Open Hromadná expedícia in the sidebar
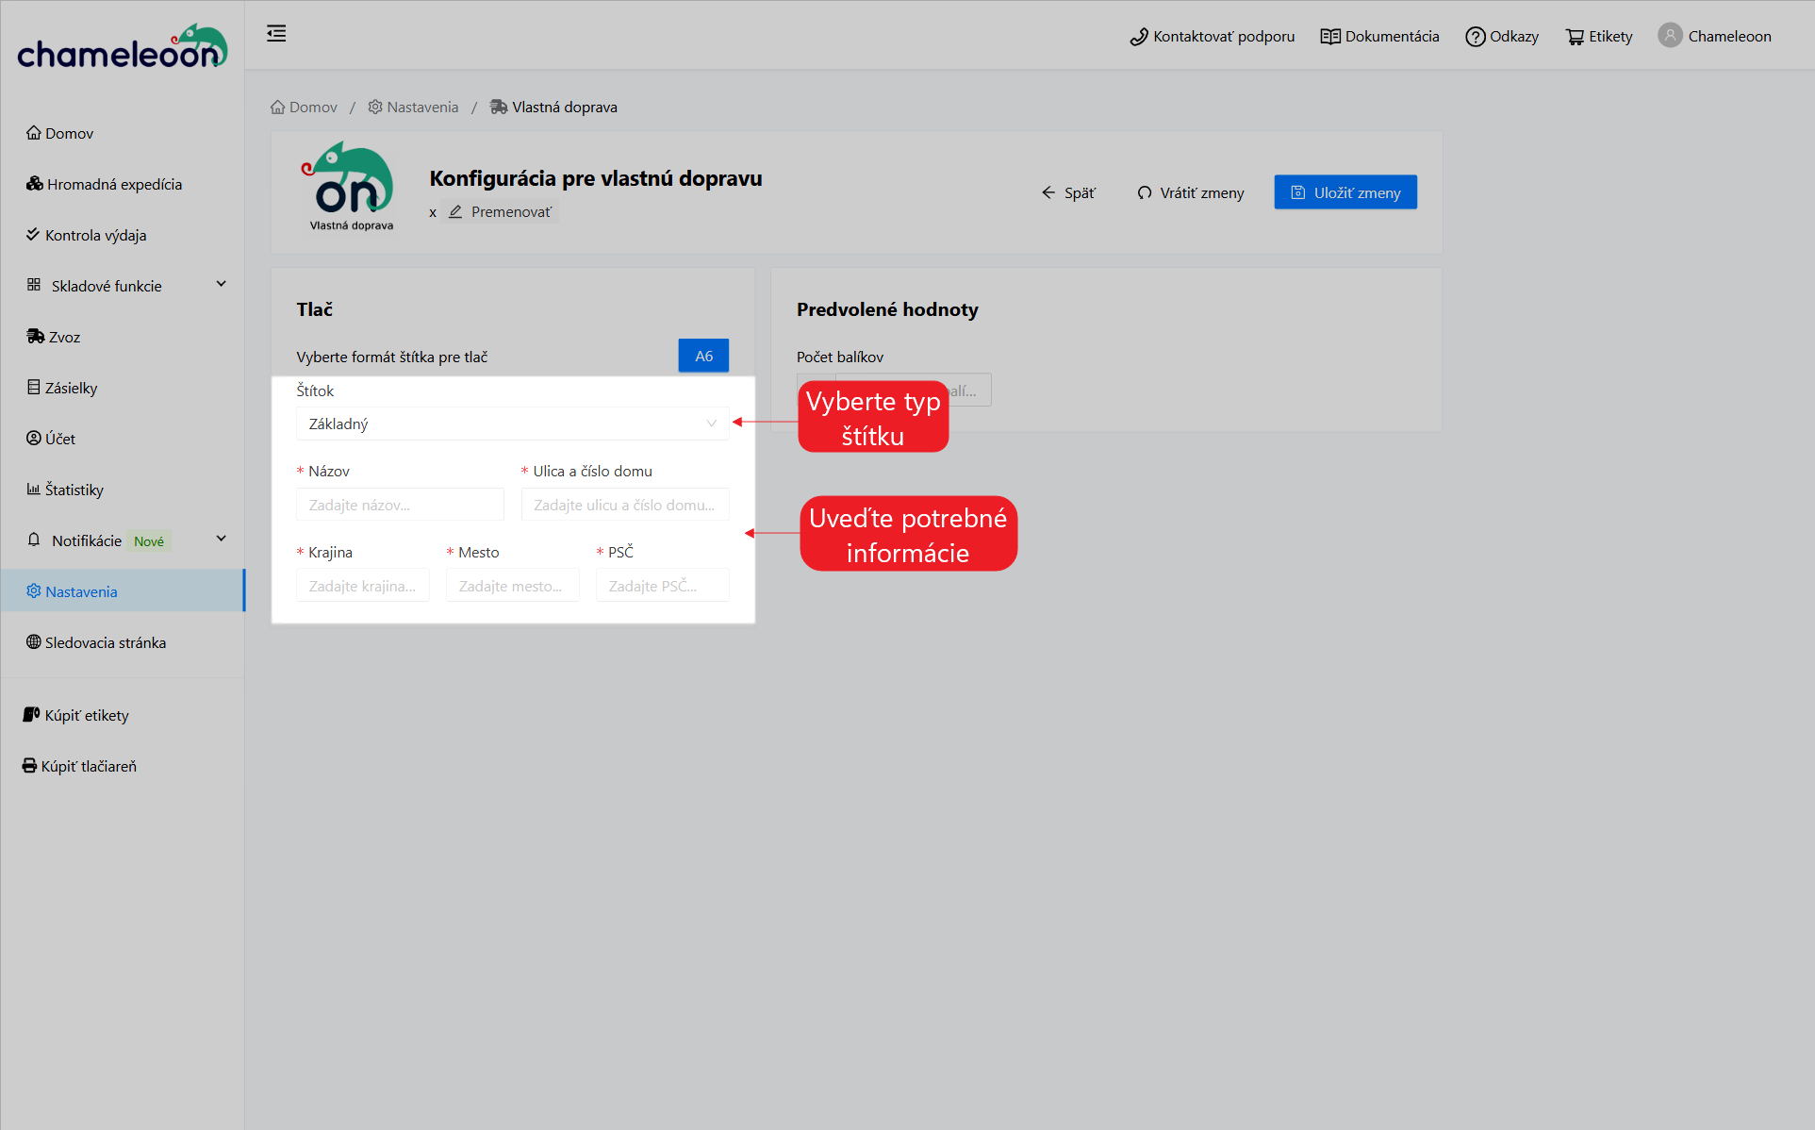Viewport: 1815px width, 1130px height. pos(113,184)
